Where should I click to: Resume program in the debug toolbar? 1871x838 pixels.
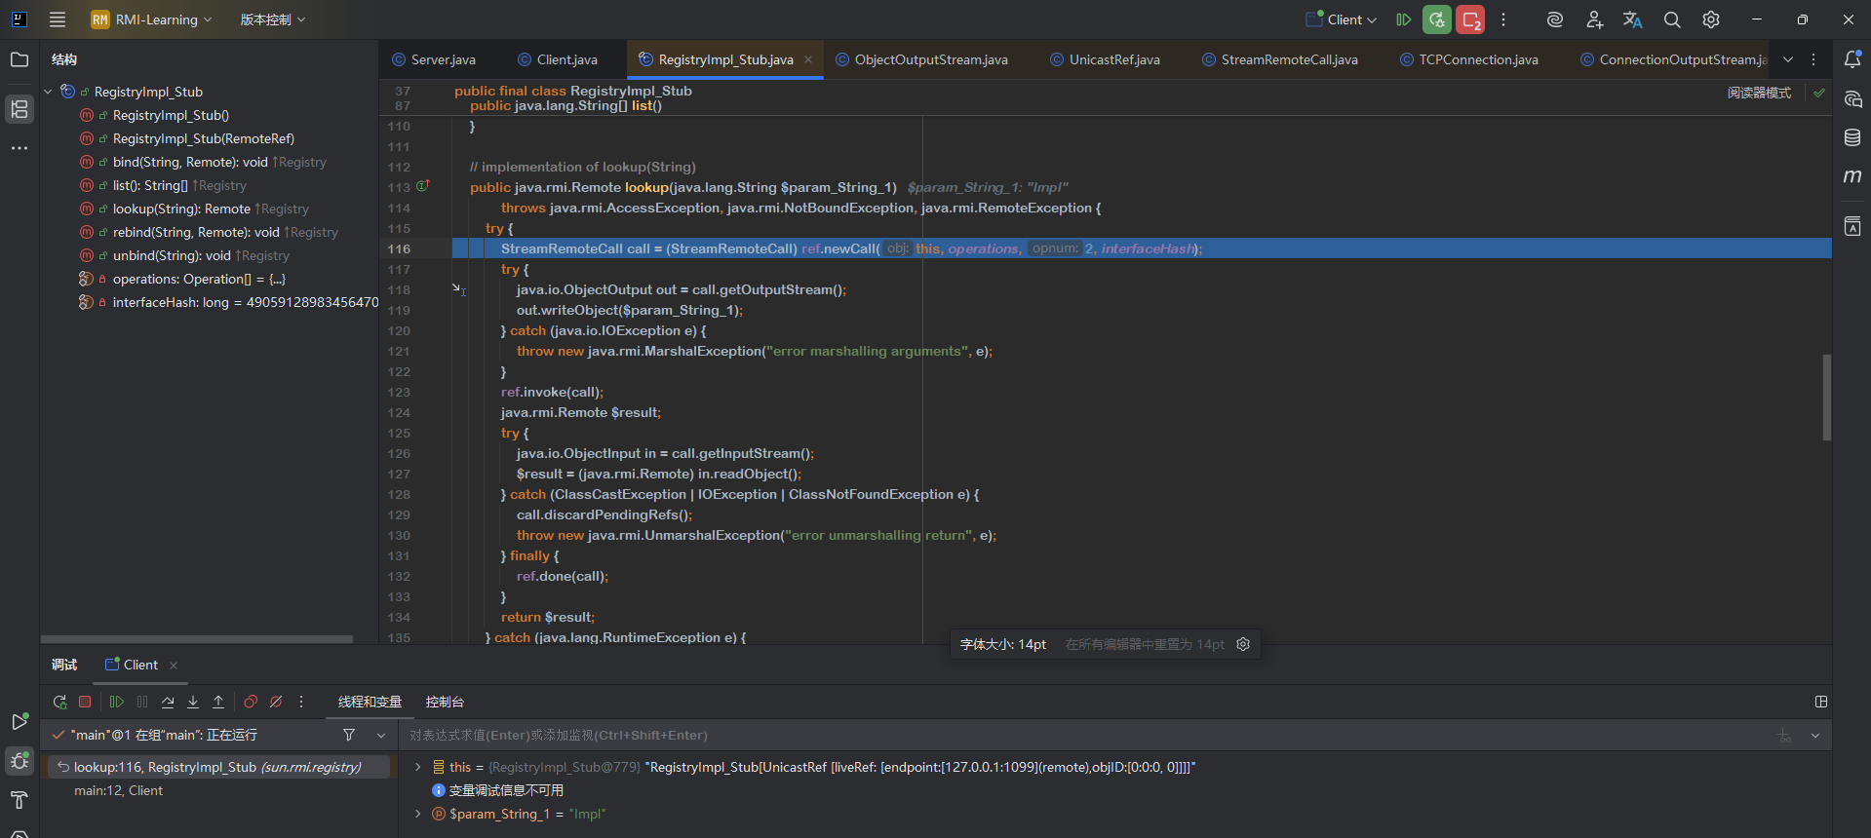pos(117,702)
